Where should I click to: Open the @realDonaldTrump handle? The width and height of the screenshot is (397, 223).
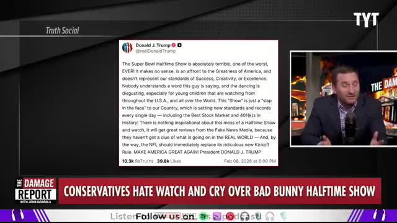point(156,51)
